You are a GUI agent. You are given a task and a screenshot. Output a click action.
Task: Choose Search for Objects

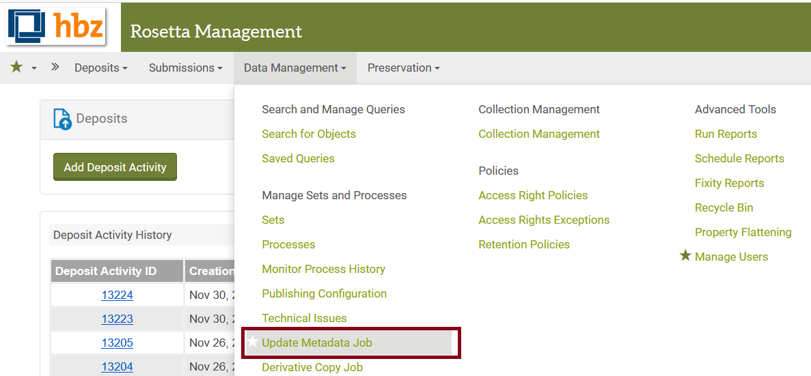click(x=309, y=134)
